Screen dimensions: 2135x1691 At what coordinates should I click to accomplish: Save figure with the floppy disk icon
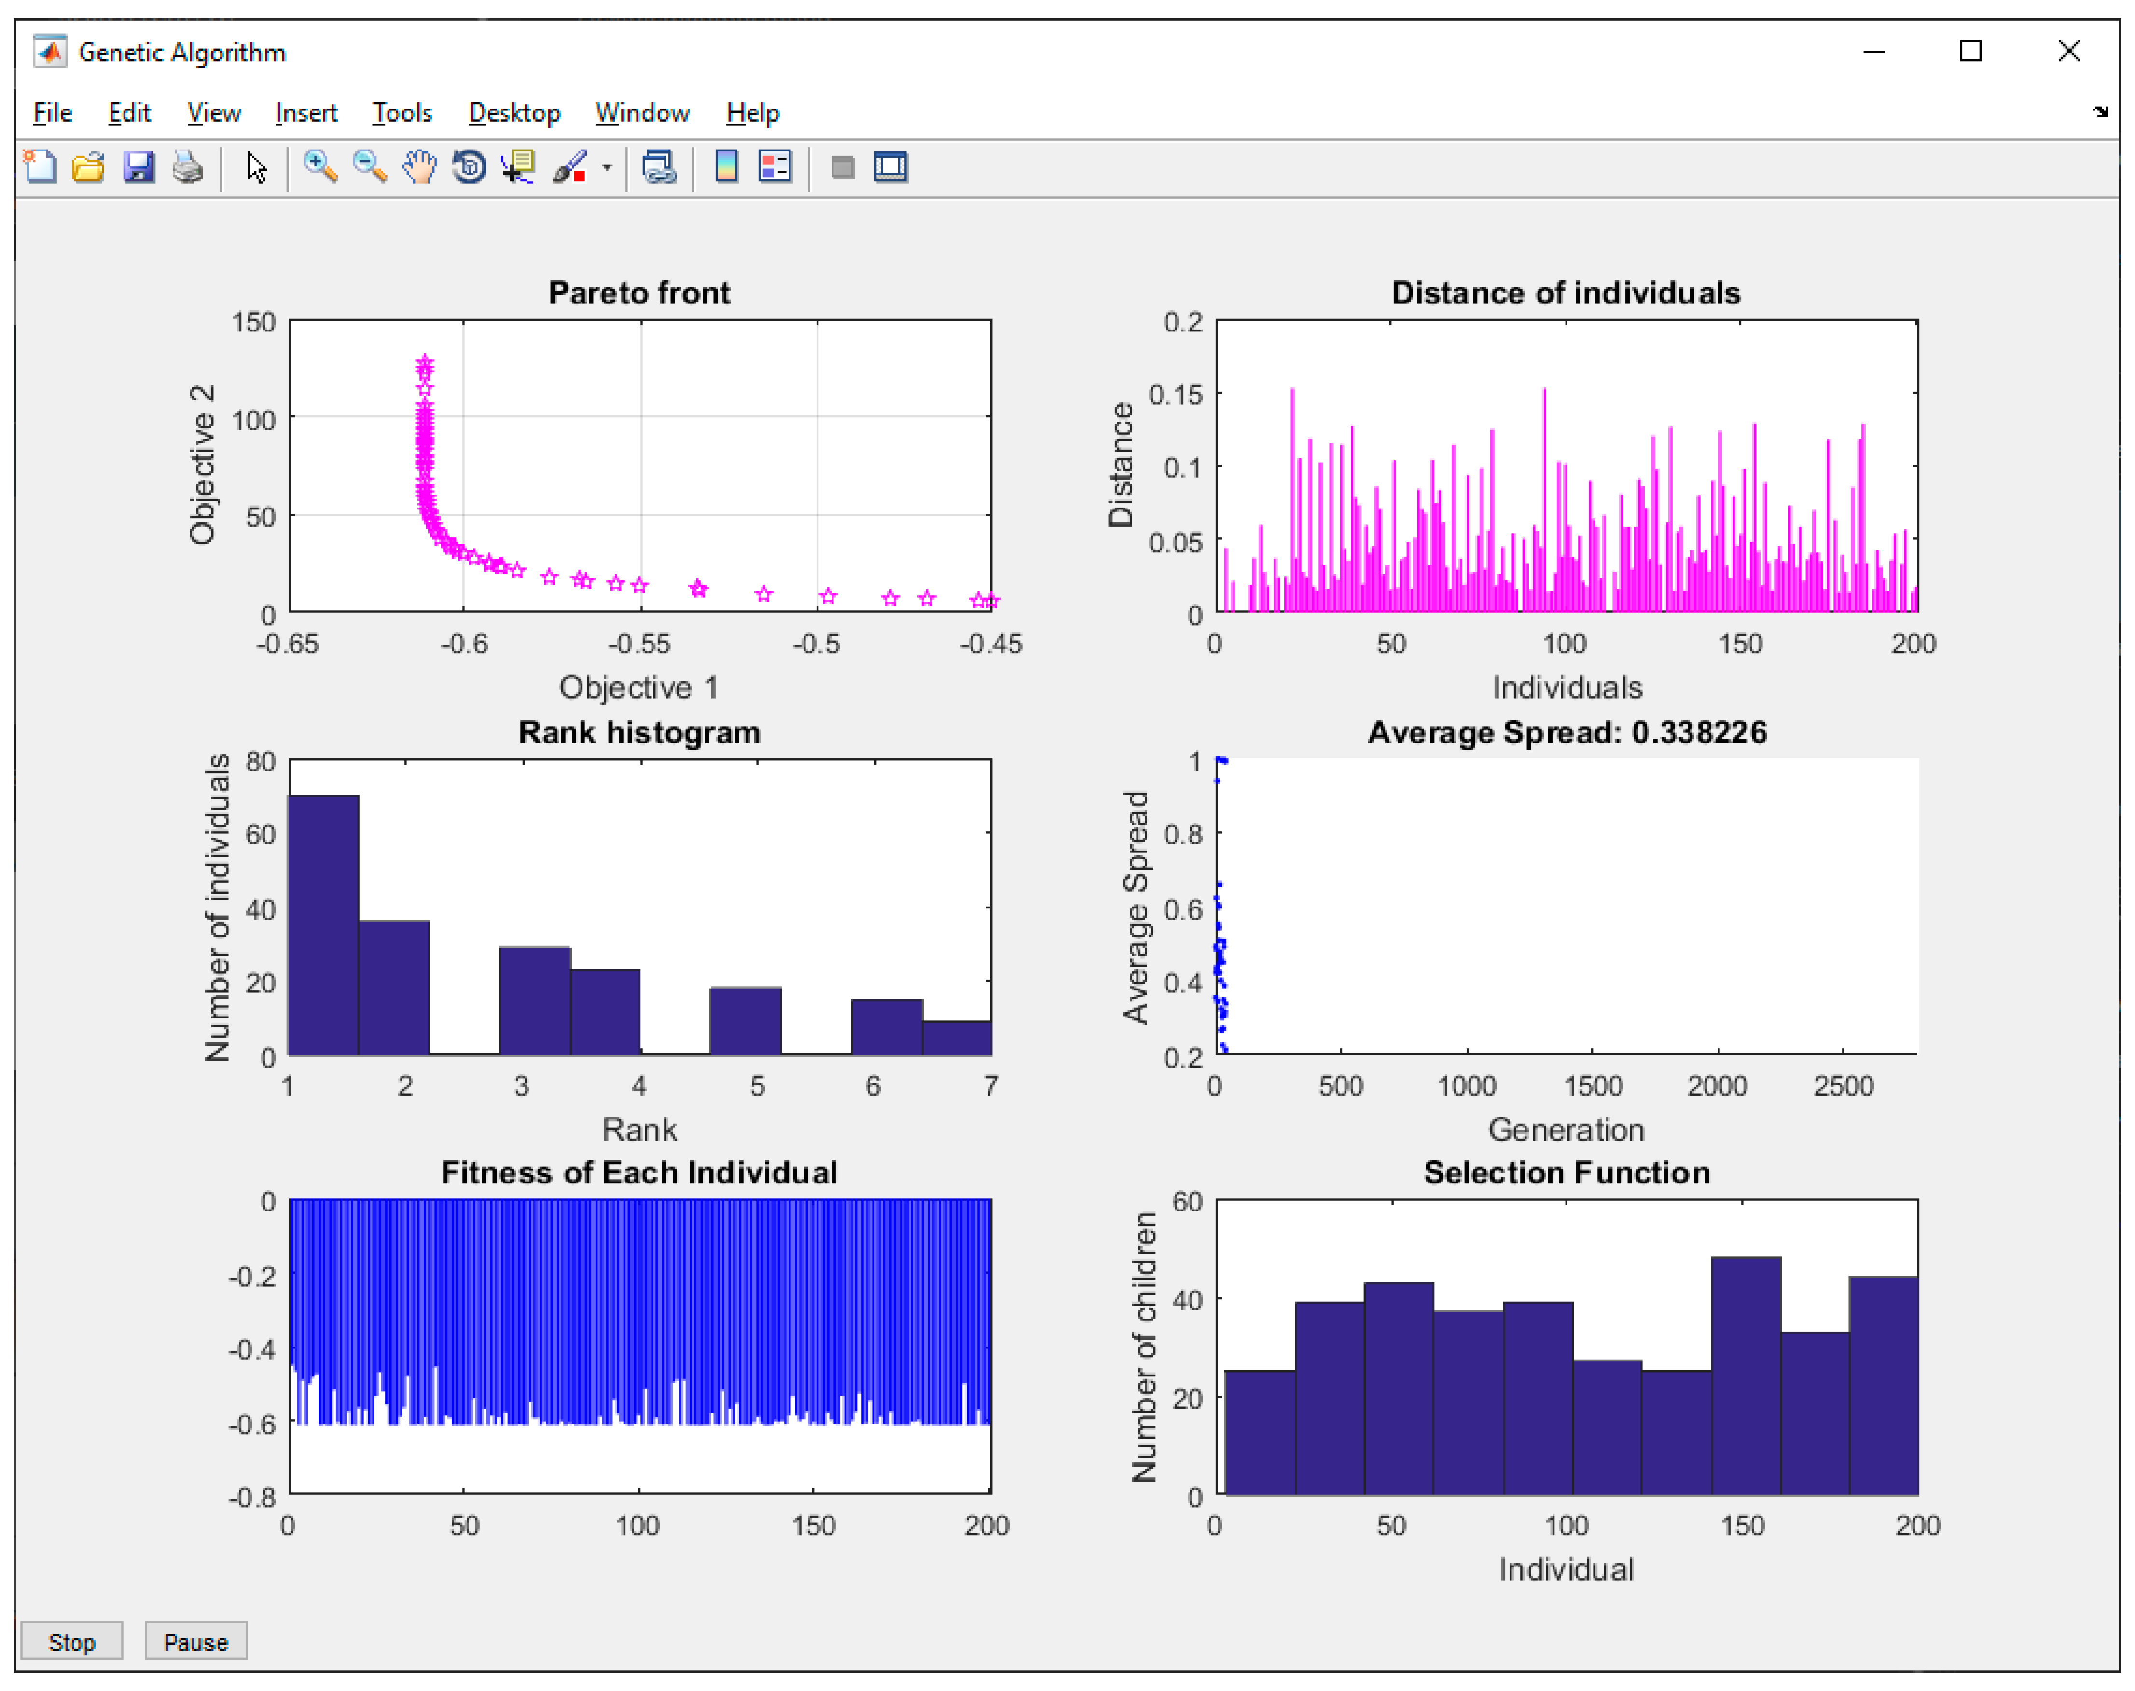click(x=139, y=167)
